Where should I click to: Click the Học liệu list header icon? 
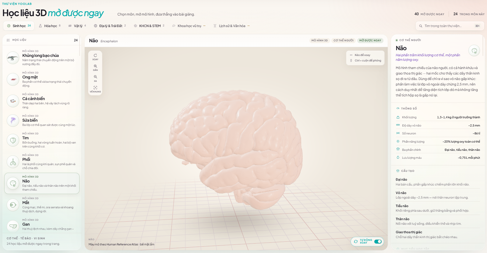click(x=8, y=40)
